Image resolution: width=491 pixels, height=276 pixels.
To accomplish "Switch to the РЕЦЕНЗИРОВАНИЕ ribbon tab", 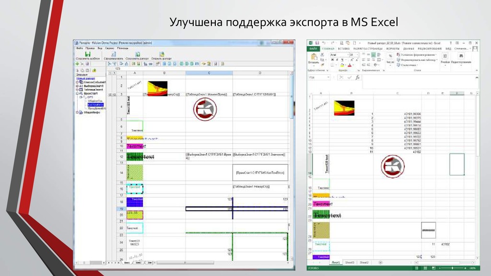I will pos(430,49).
